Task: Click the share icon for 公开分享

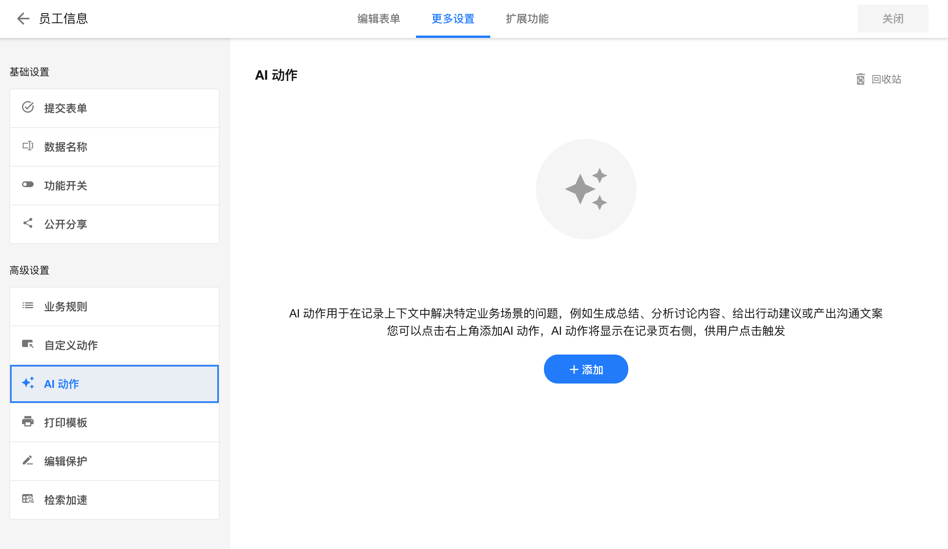Action: [28, 223]
